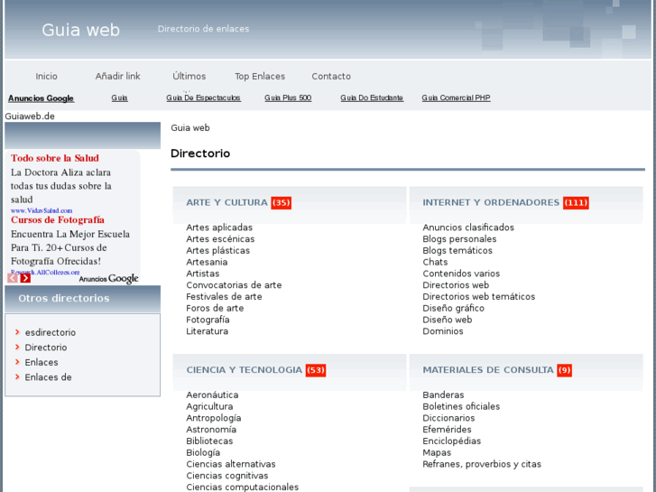Open the Literatura subcategory
Image resolution: width=656 pixels, height=492 pixels.
pos(208,331)
